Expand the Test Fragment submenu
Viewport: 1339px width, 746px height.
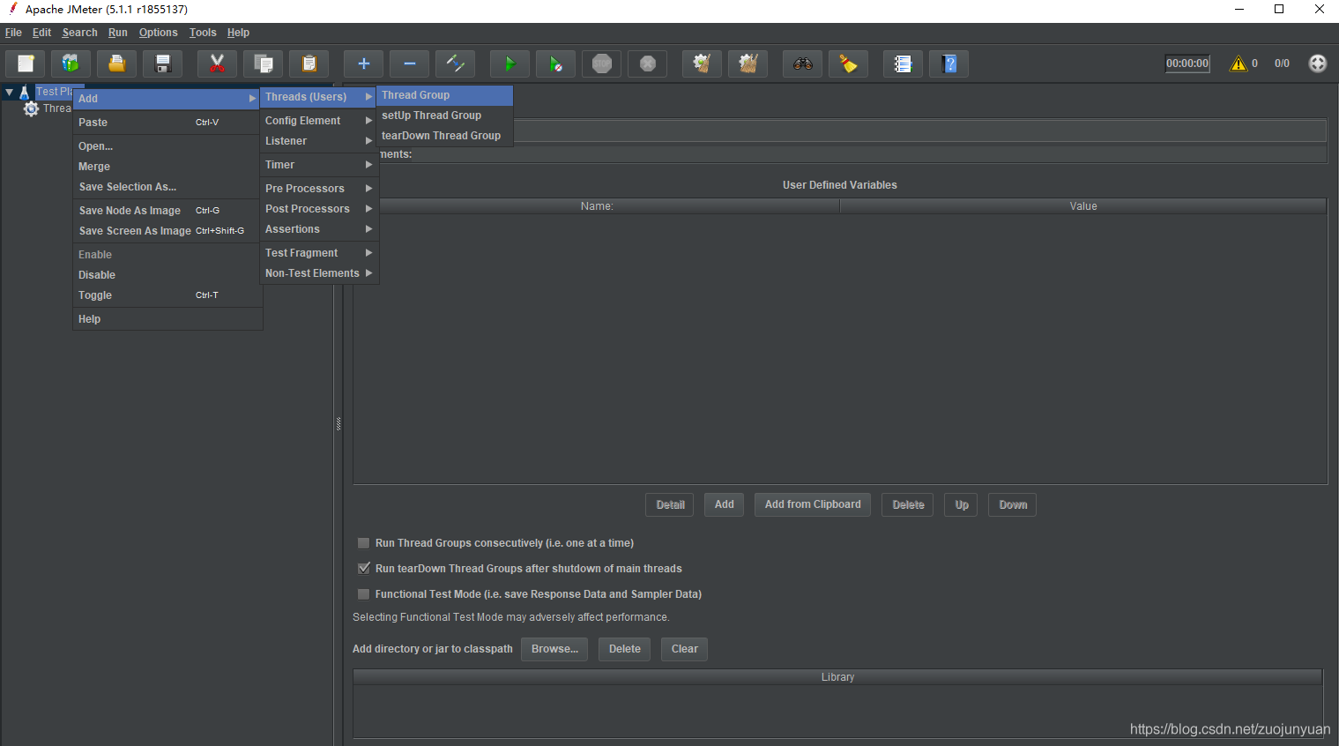click(x=320, y=253)
